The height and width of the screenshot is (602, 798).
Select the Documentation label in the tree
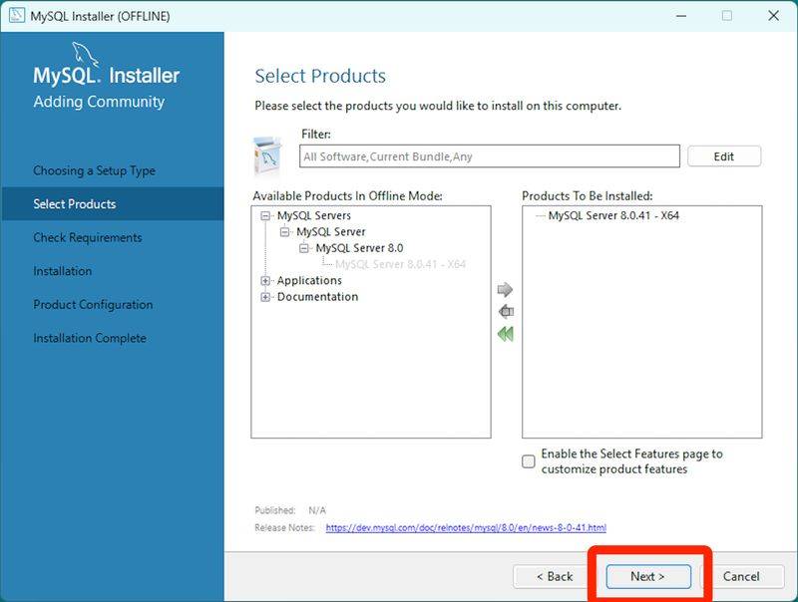(317, 297)
